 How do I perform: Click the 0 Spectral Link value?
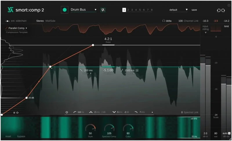coord(182,112)
